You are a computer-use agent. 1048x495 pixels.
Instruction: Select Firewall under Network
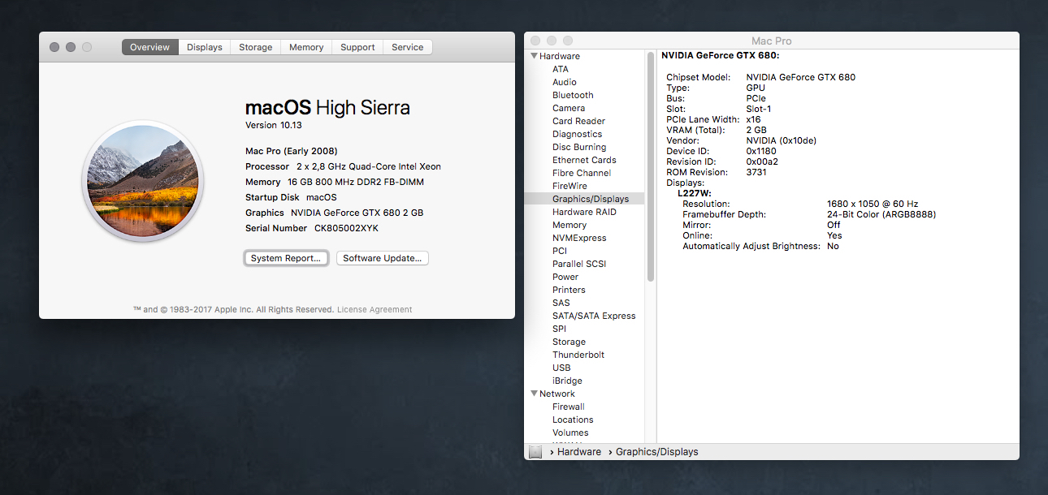tap(569, 407)
